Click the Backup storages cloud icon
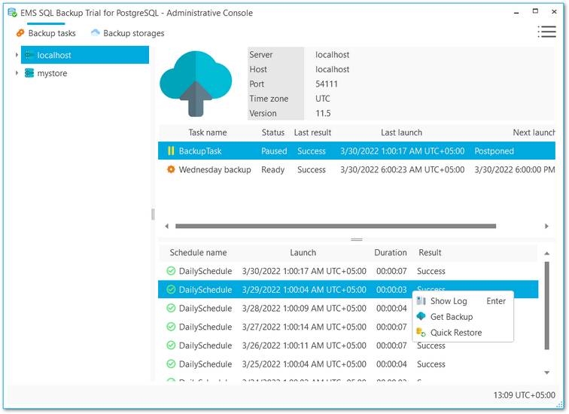This screenshot has height=414, width=569. click(95, 33)
